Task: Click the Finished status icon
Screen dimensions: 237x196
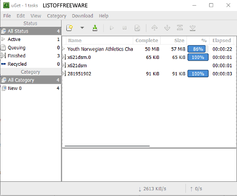Action: pos(3,56)
